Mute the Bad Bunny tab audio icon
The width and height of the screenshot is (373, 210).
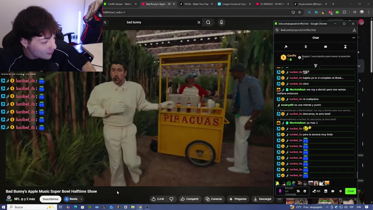click(169, 4)
